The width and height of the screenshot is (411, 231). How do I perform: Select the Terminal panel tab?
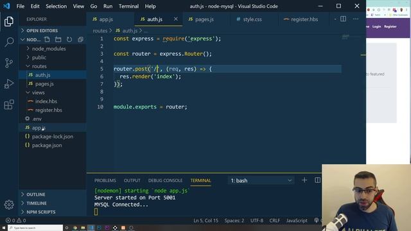pyautogui.click(x=200, y=180)
